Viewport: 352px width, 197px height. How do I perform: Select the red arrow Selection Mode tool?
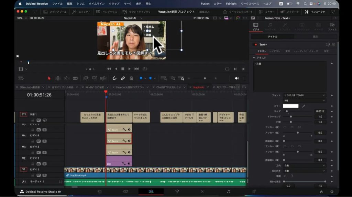click(x=49, y=78)
